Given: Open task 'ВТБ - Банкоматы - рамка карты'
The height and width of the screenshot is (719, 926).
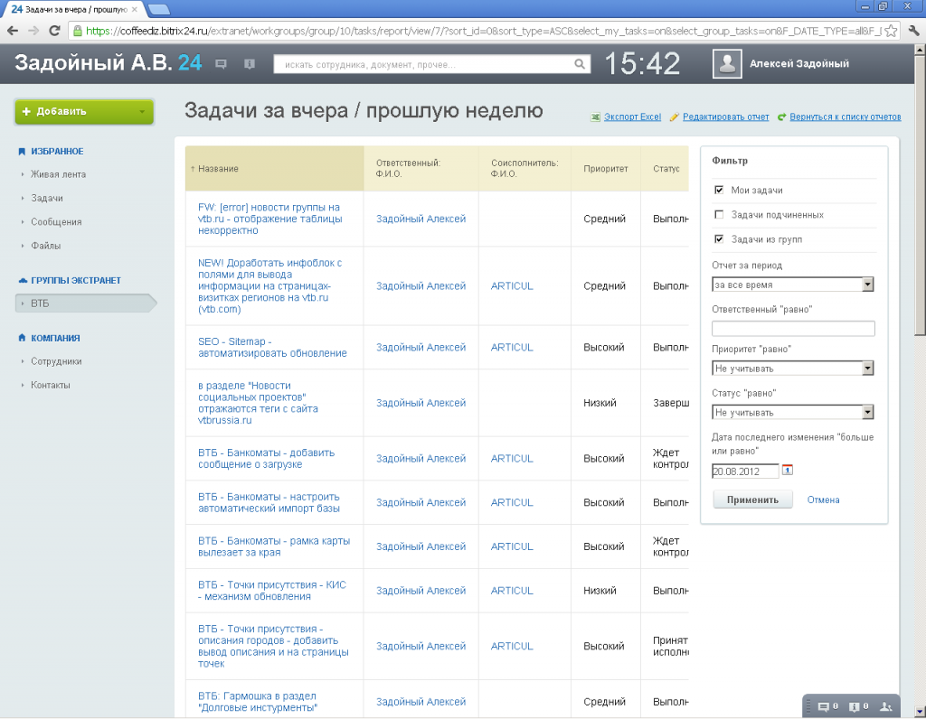Looking at the screenshot, I should click(274, 546).
